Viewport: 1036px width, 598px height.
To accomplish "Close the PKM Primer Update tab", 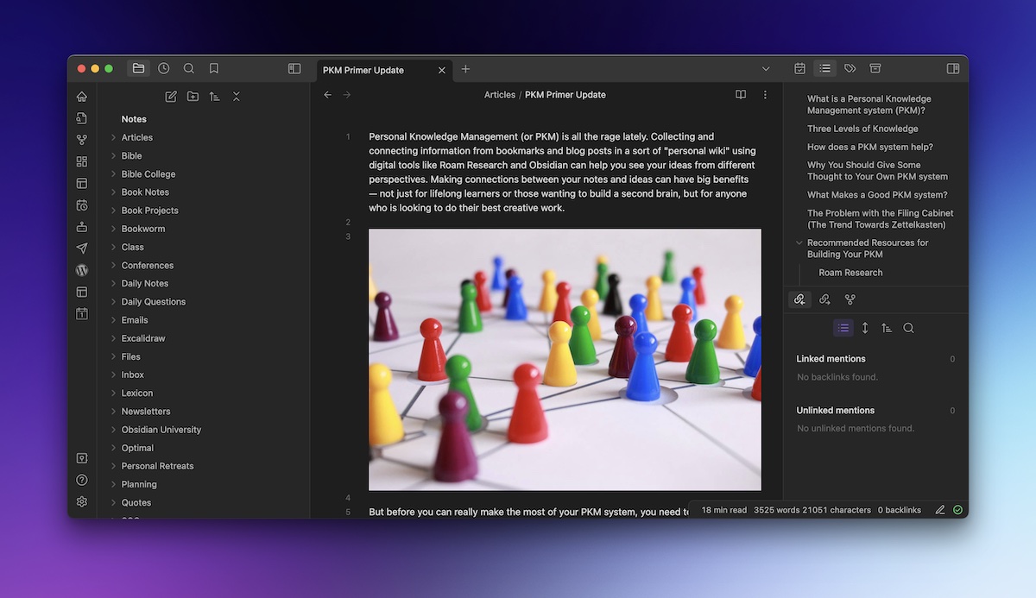I will point(443,70).
